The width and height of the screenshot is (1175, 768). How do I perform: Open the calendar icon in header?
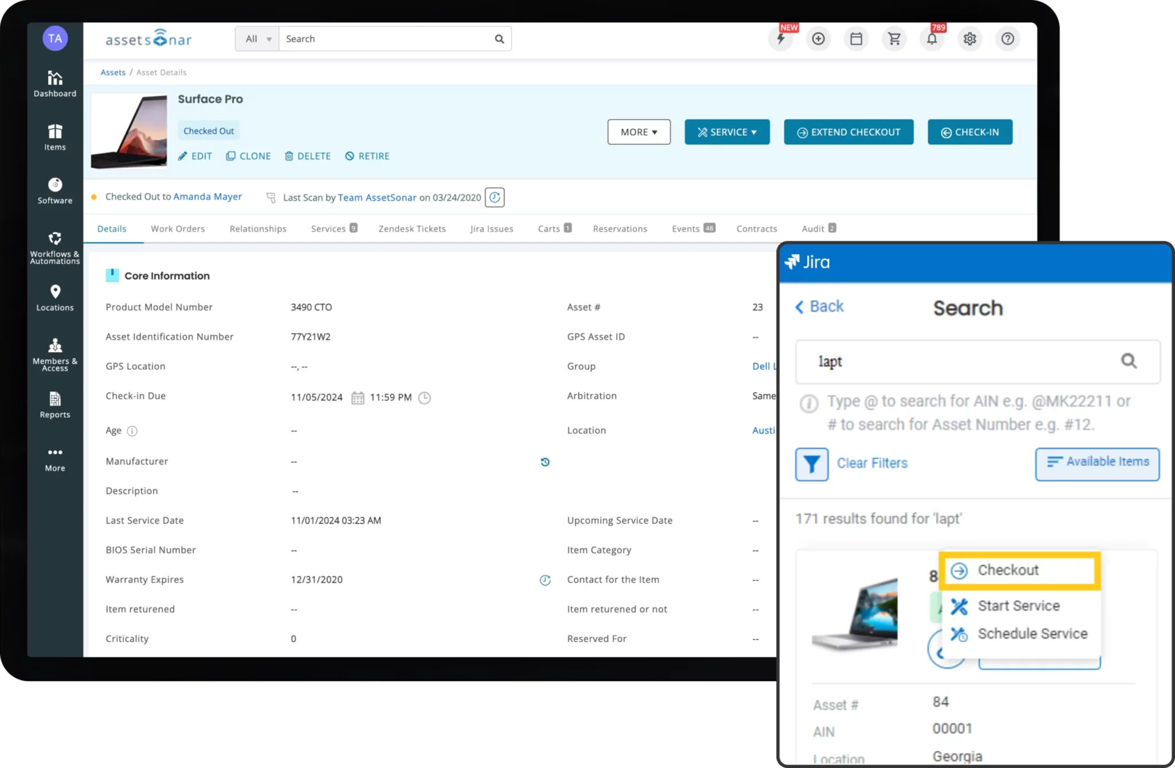[x=857, y=38]
